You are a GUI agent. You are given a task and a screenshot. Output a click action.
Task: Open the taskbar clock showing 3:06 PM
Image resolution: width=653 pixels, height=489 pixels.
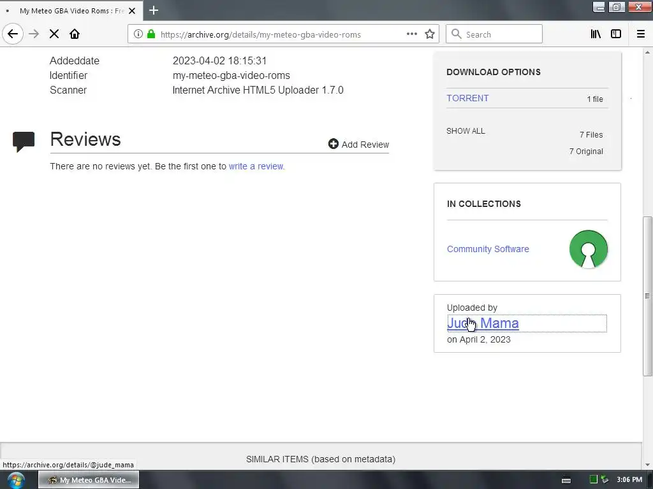(x=629, y=480)
